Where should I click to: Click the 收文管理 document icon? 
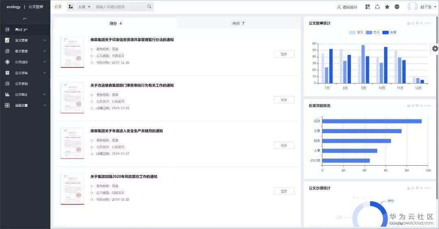(x=7, y=51)
